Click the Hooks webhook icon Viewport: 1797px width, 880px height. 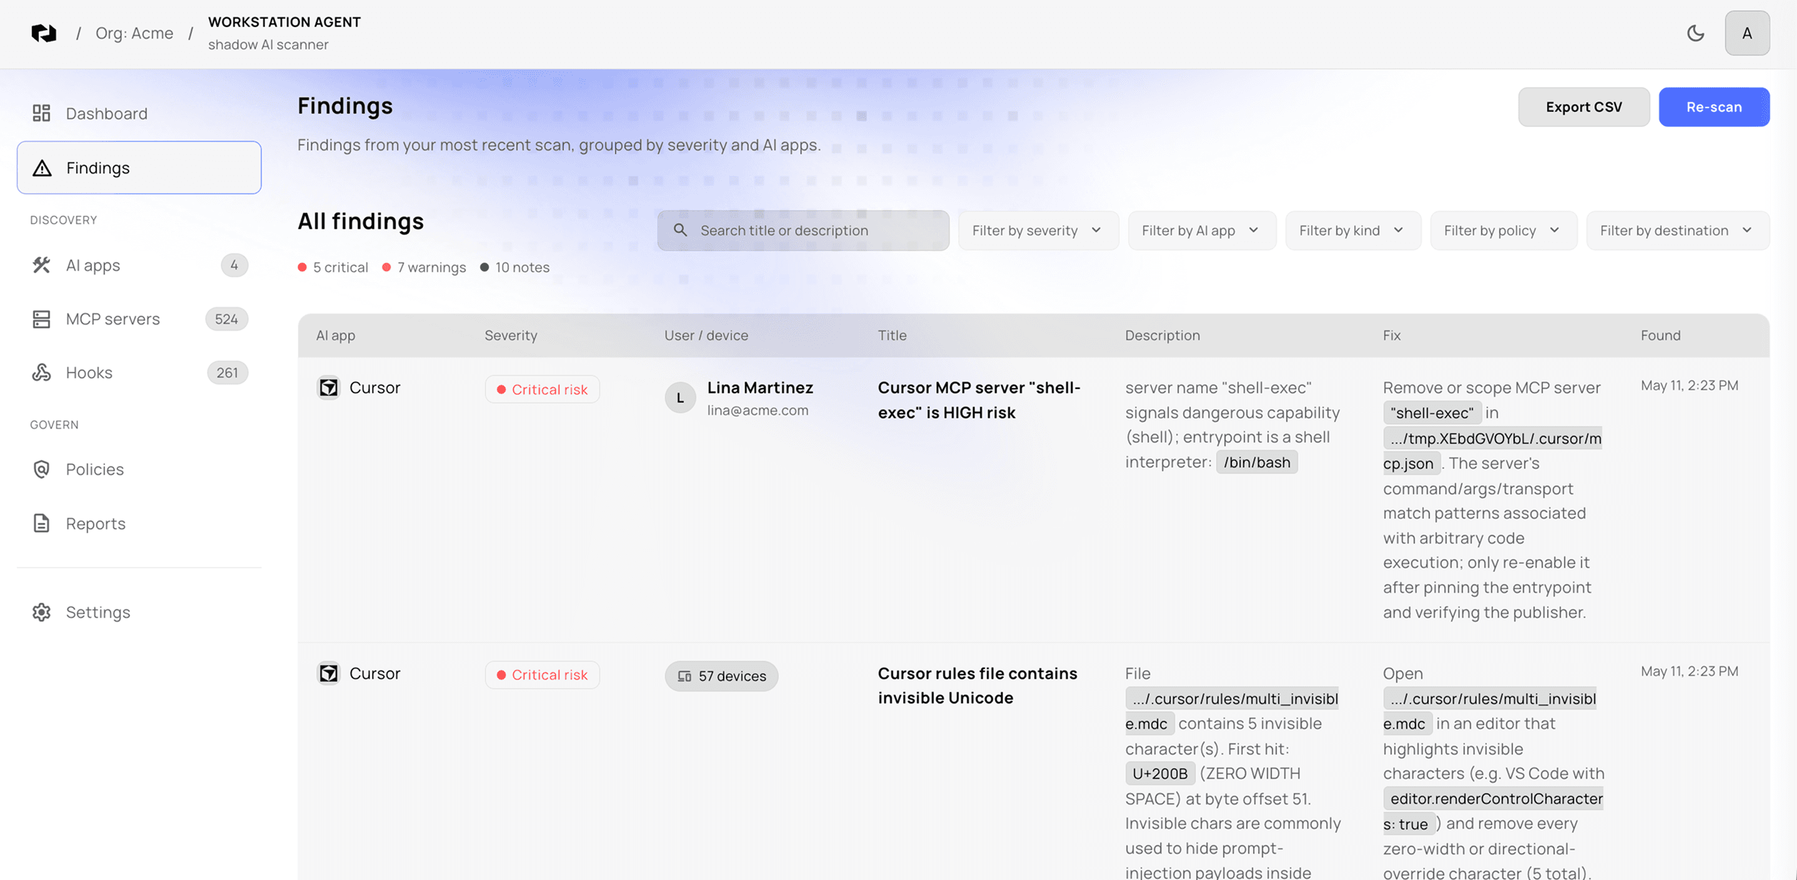click(41, 373)
